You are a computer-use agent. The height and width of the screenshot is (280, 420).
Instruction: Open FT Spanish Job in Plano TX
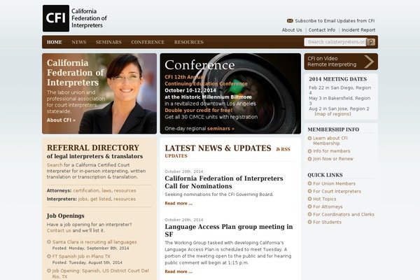pos(81,256)
